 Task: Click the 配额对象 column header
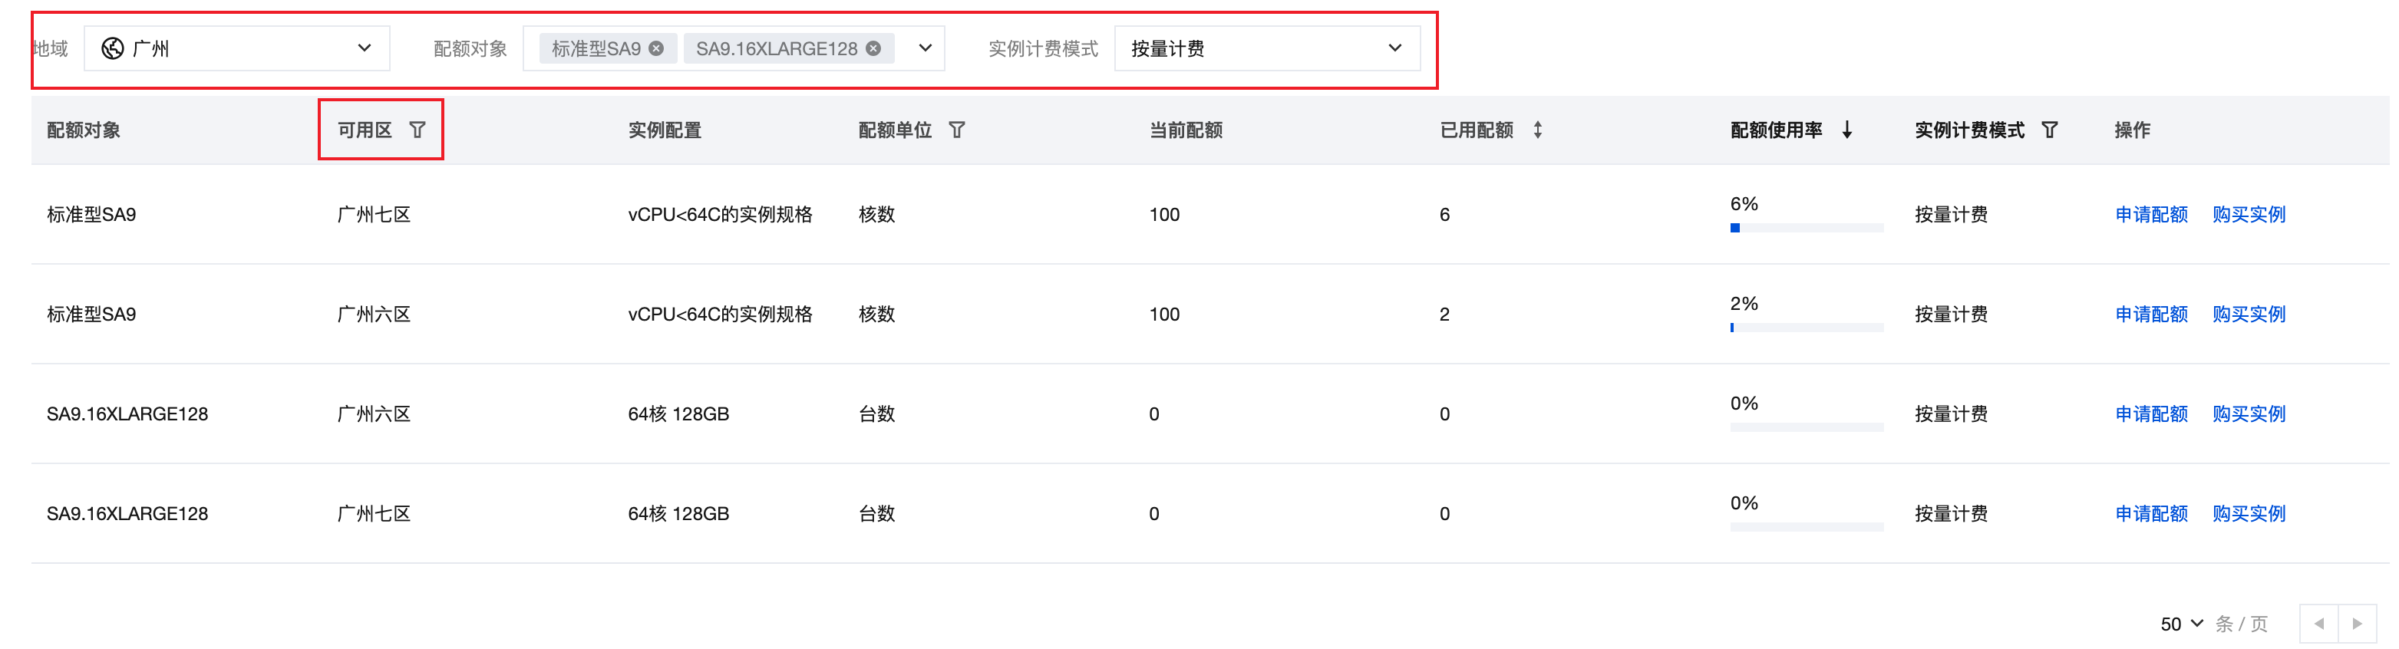(84, 130)
